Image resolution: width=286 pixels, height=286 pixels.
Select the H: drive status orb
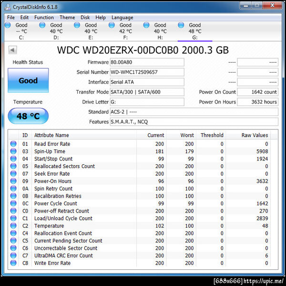coord(146,25)
